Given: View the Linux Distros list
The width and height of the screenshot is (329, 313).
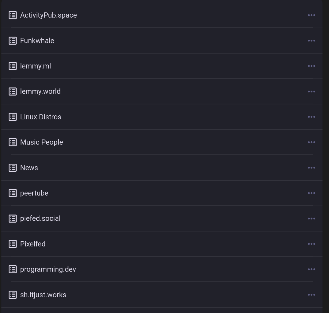Looking at the screenshot, I should [x=41, y=117].
